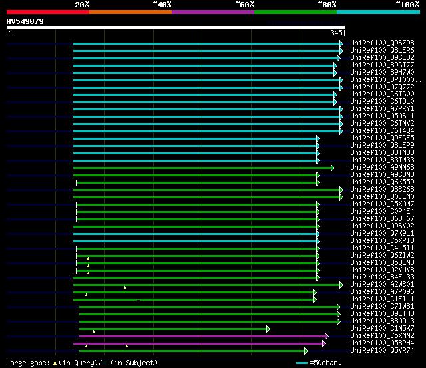
Task: Click the UniRef100_B3TM38 label
Action: coord(382,153)
